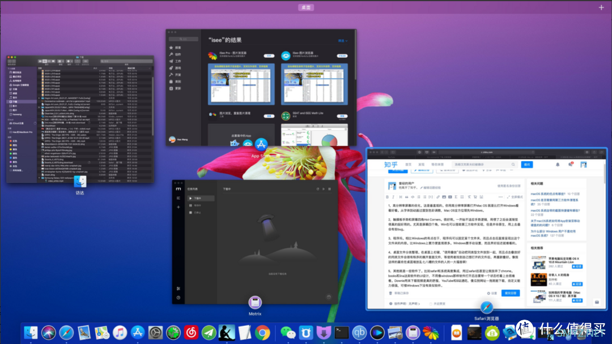This screenshot has height=344, width=612.
Task: Click Zhihu search field in Safari
Action: 484,165
